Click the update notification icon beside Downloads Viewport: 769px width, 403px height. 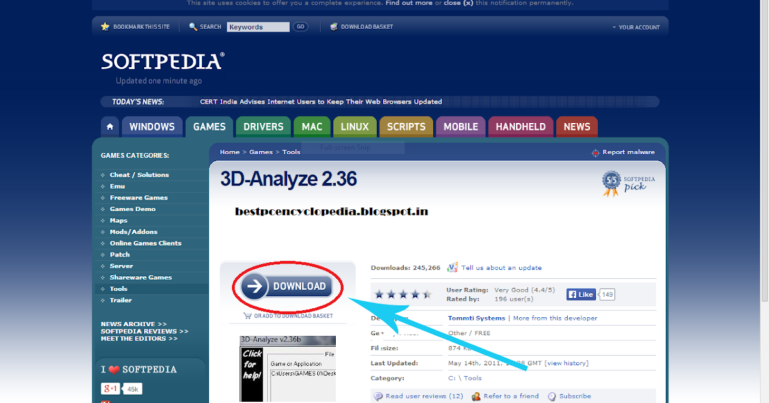(x=452, y=267)
